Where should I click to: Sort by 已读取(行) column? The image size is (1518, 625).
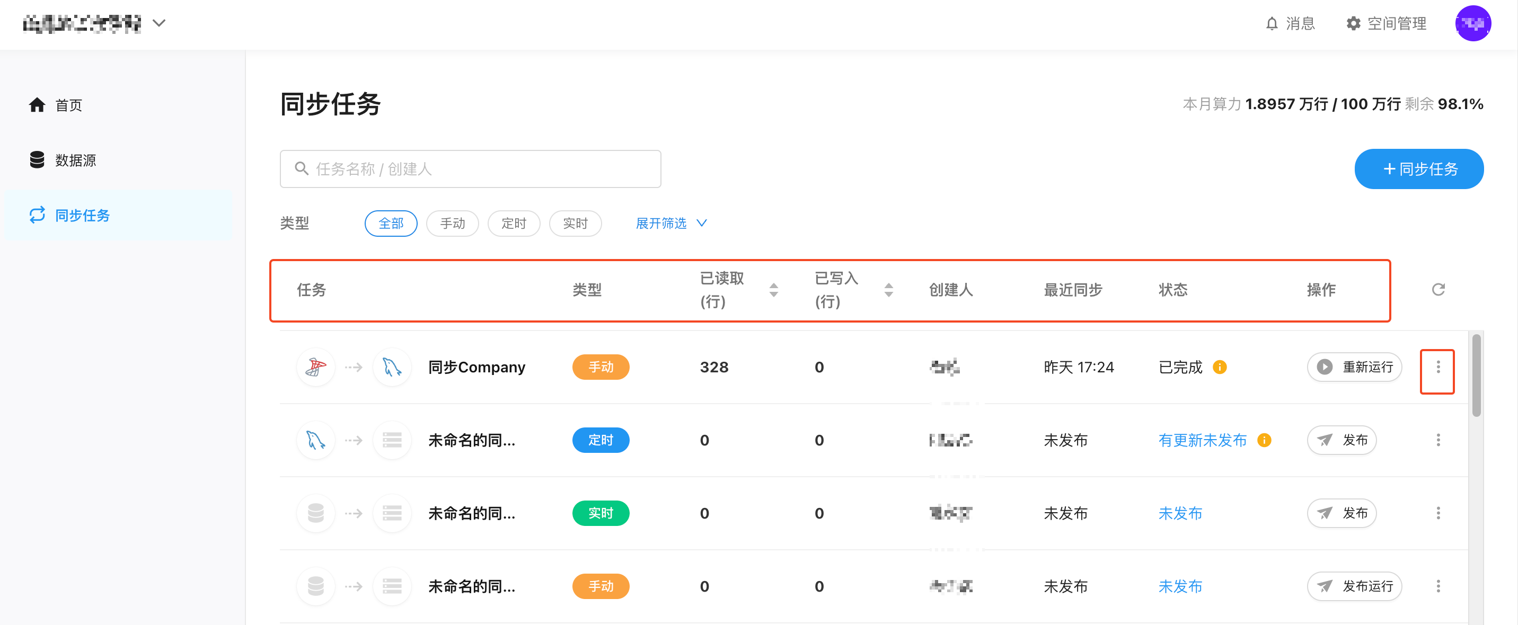point(773,289)
